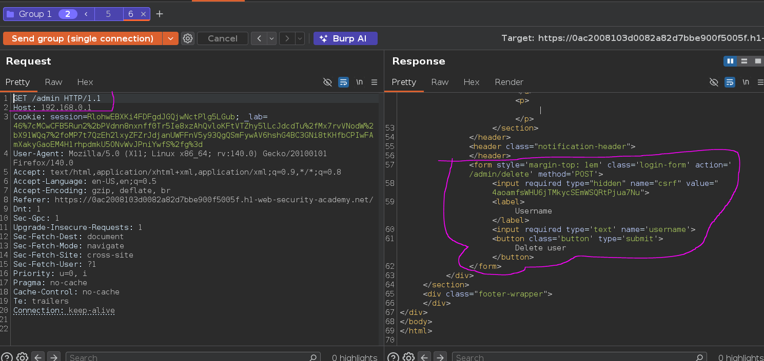Screen dimensions: 764x361
Task: Select Raw tab in Response panel
Action: (x=440, y=82)
